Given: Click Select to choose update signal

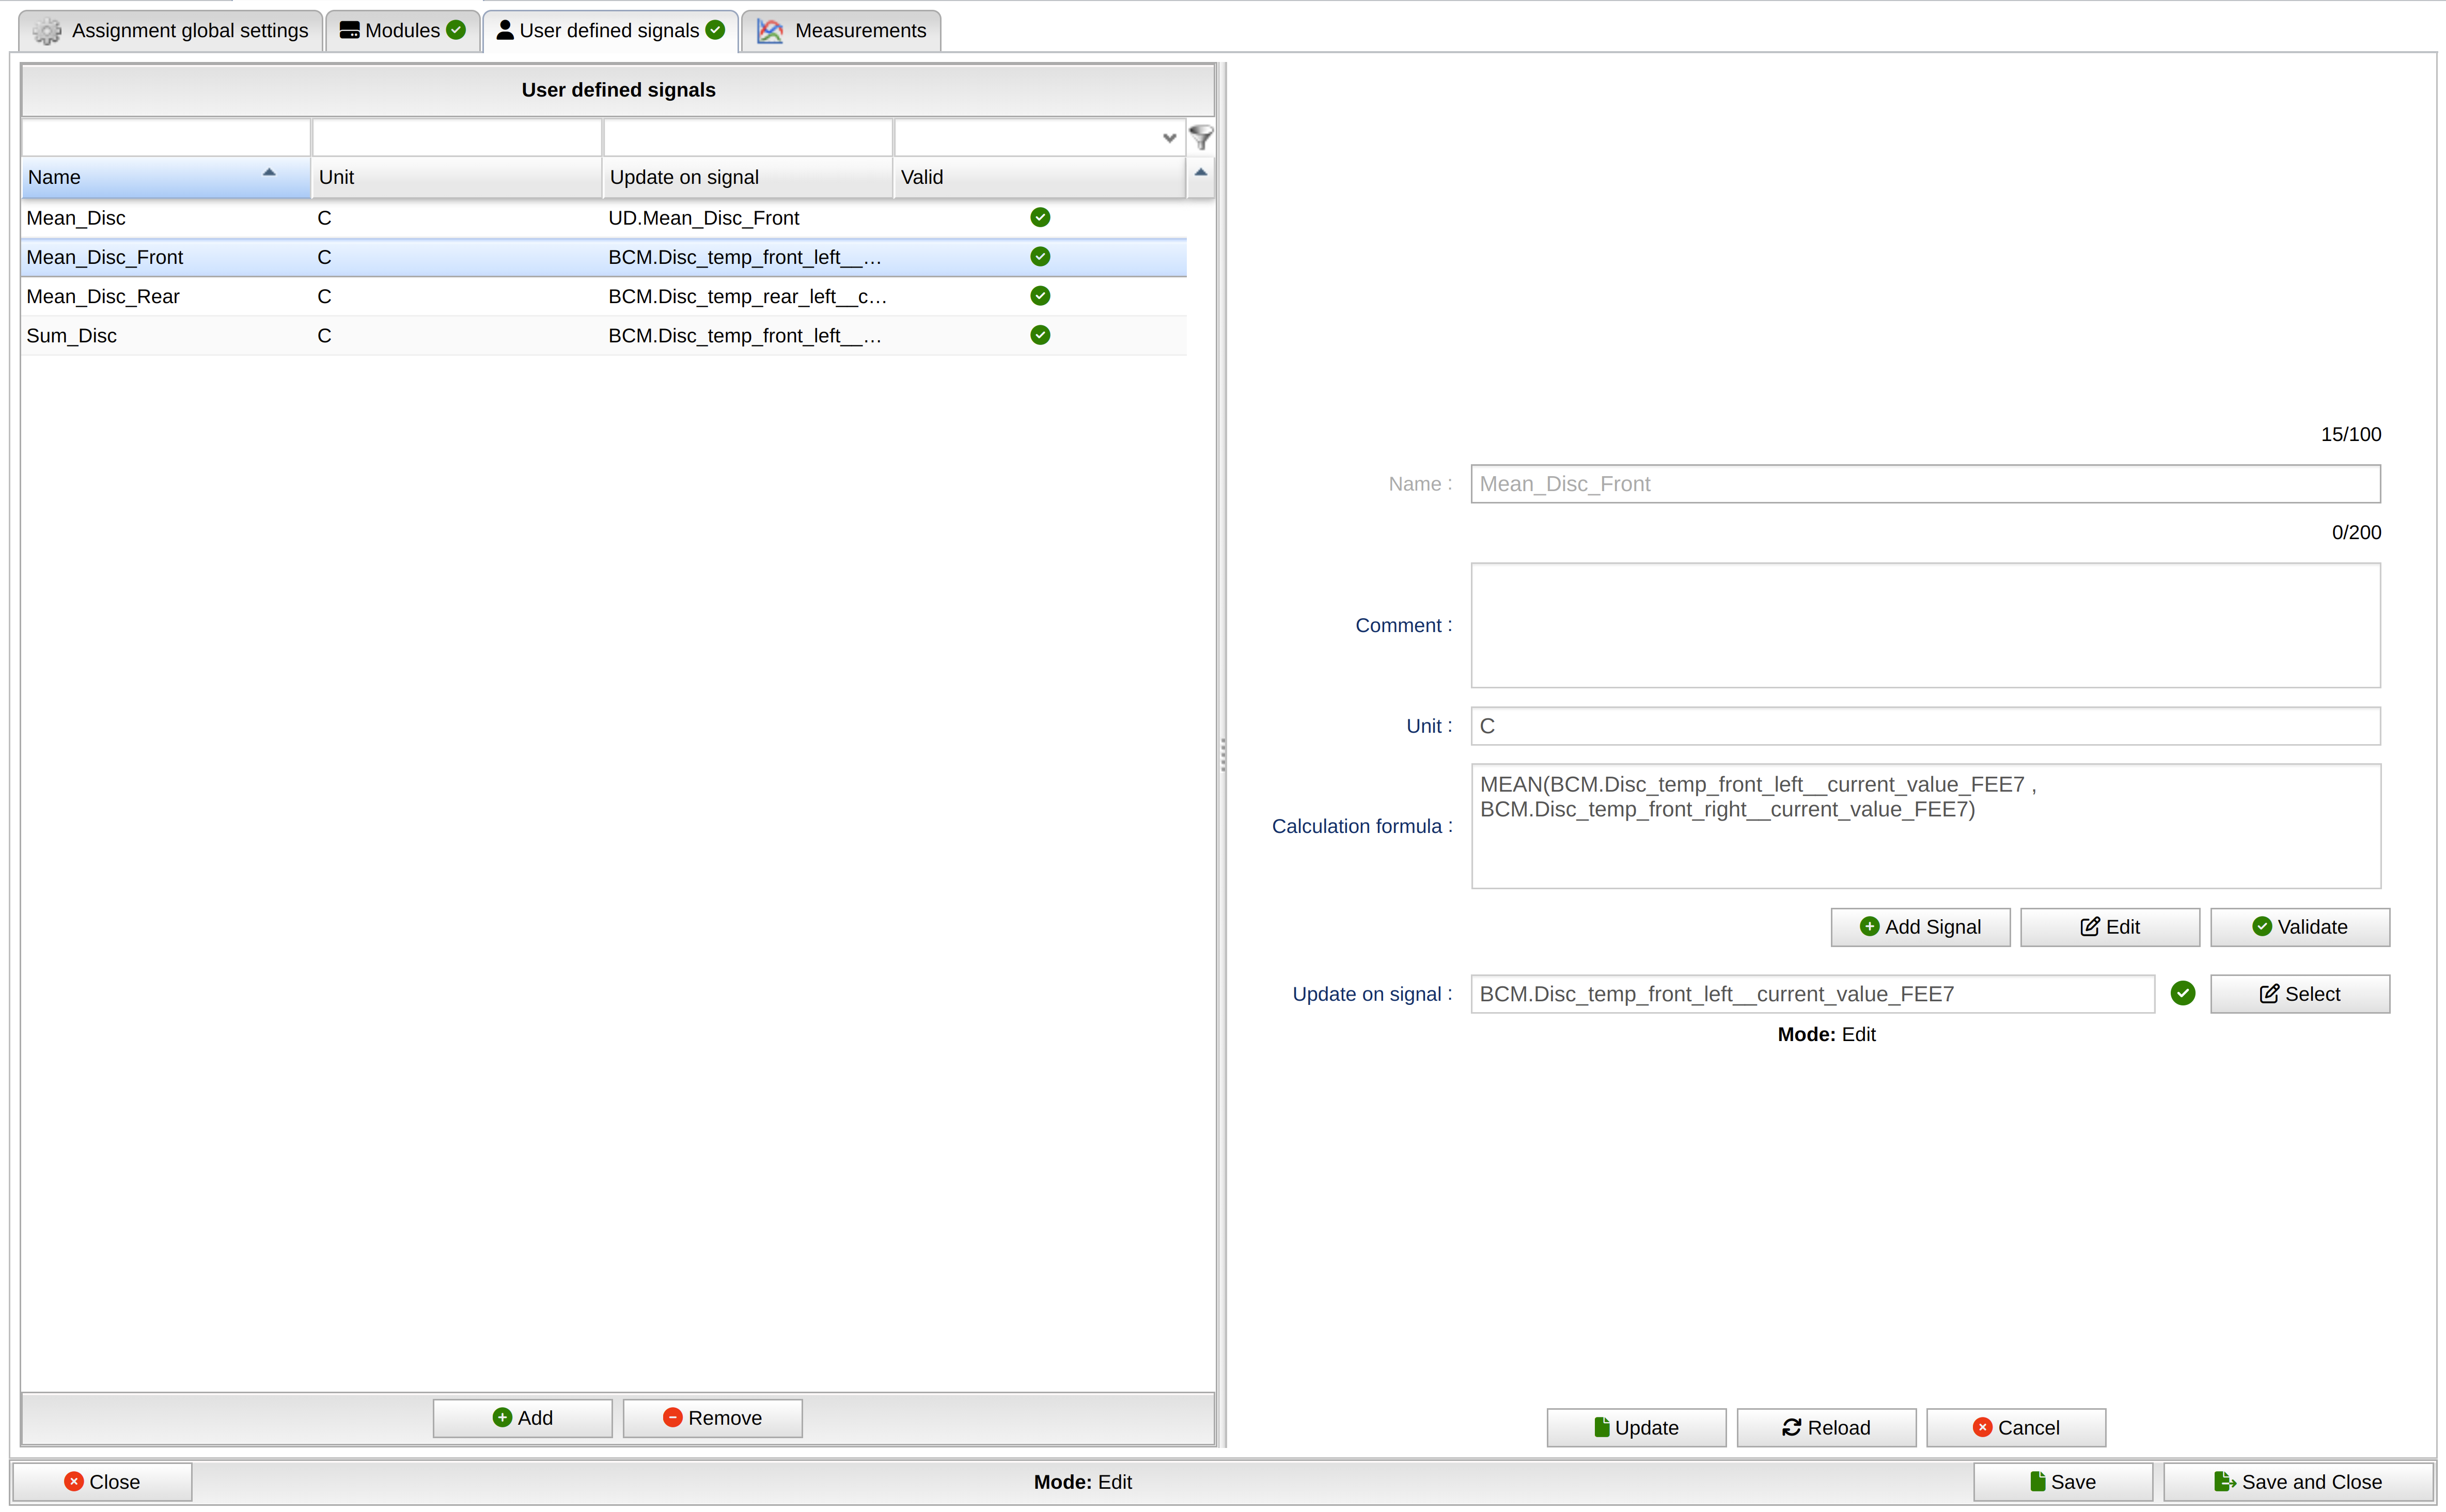Looking at the screenshot, I should pyautogui.click(x=2299, y=994).
